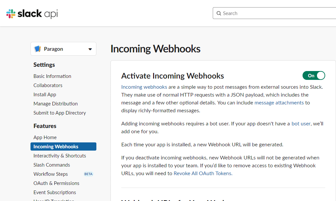Click the BETA badge beside Workflow Steps
The width and height of the screenshot is (336, 201).
89,174
